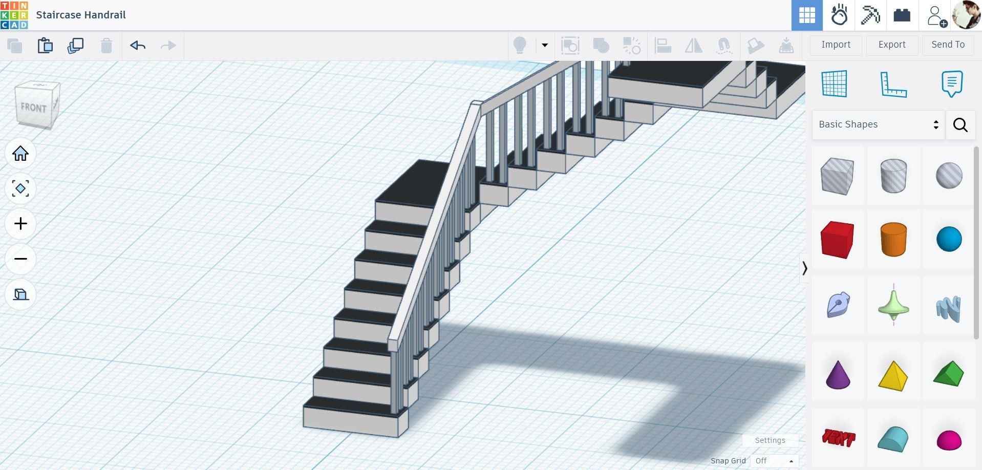Select the Scribble shape
982x470 pixels.
838,305
